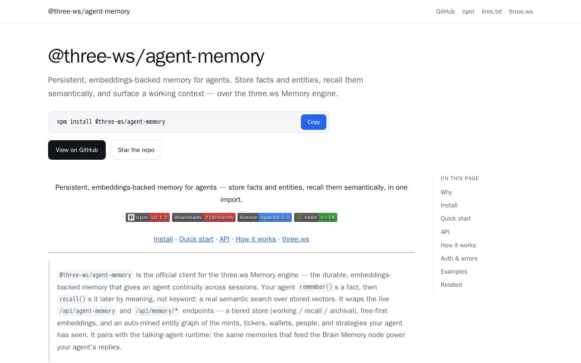This screenshot has height=363, width=581.
Task: Open GitHub link in top navigation
Action: coord(445,11)
